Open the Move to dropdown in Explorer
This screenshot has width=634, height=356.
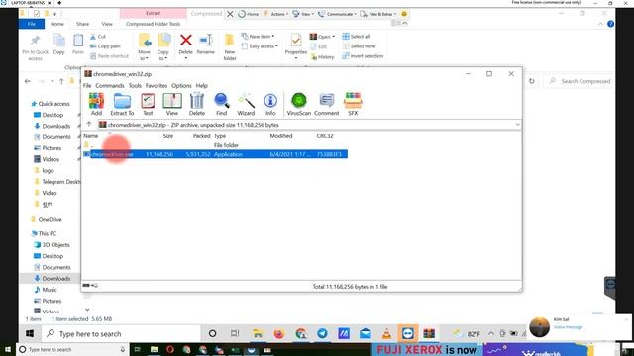(144, 47)
